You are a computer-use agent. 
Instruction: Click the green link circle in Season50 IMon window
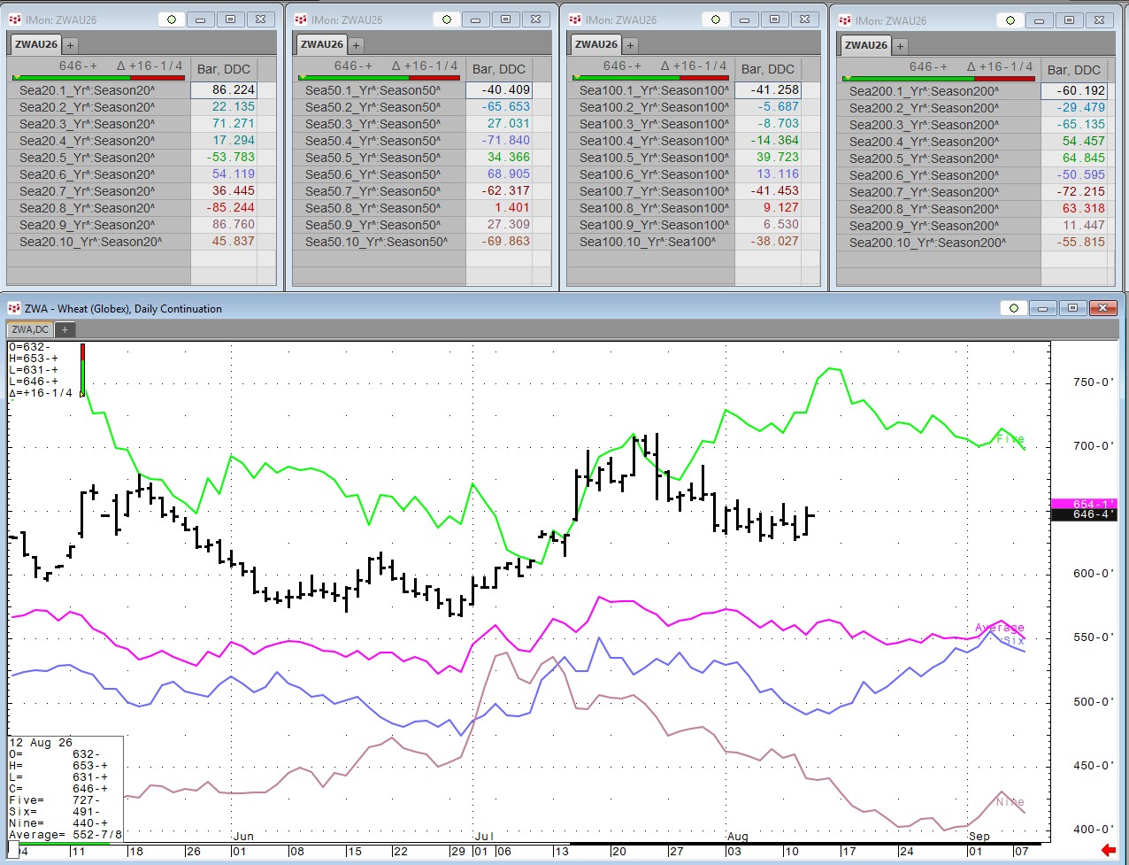point(448,19)
